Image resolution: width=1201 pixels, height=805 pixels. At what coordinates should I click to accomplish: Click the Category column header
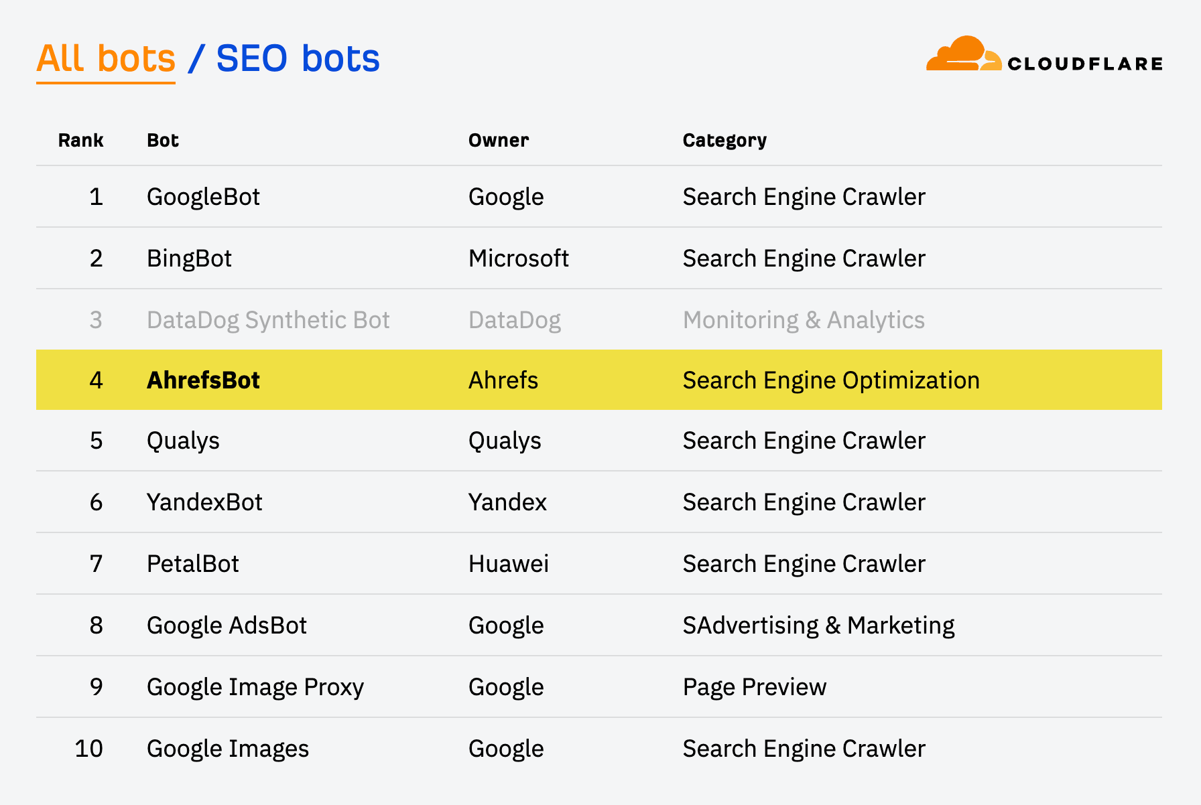point(724,140)
